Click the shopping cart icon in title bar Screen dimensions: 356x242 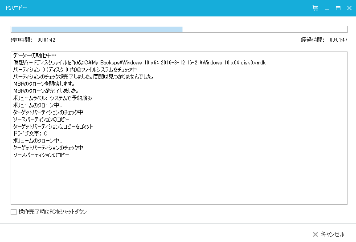315,8
